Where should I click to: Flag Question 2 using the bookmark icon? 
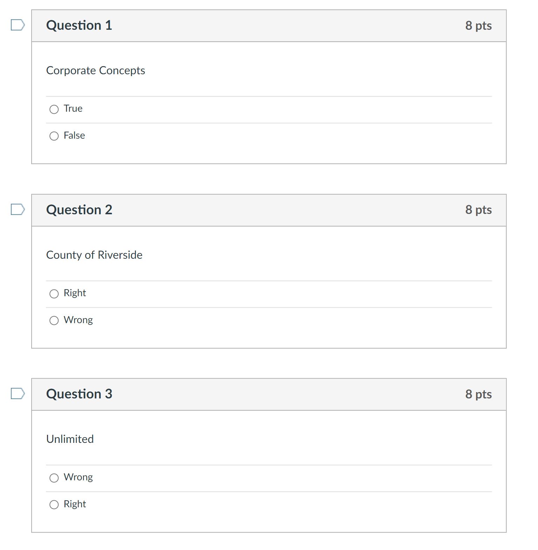pos(17,209)
